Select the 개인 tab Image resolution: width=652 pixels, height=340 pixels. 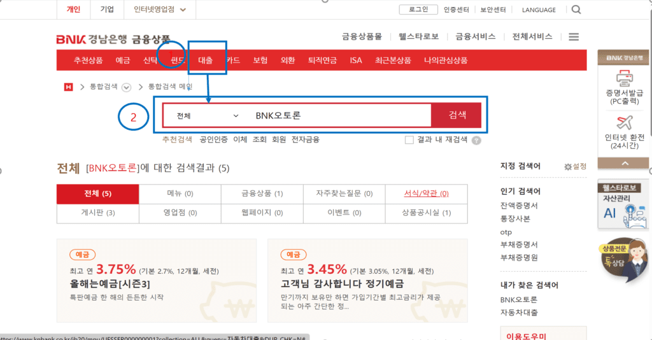tap(74, 9)
